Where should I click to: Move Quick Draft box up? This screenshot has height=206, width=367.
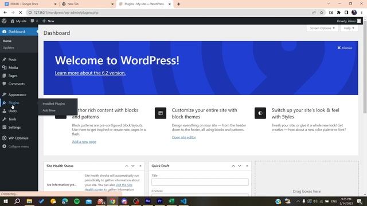233,166
